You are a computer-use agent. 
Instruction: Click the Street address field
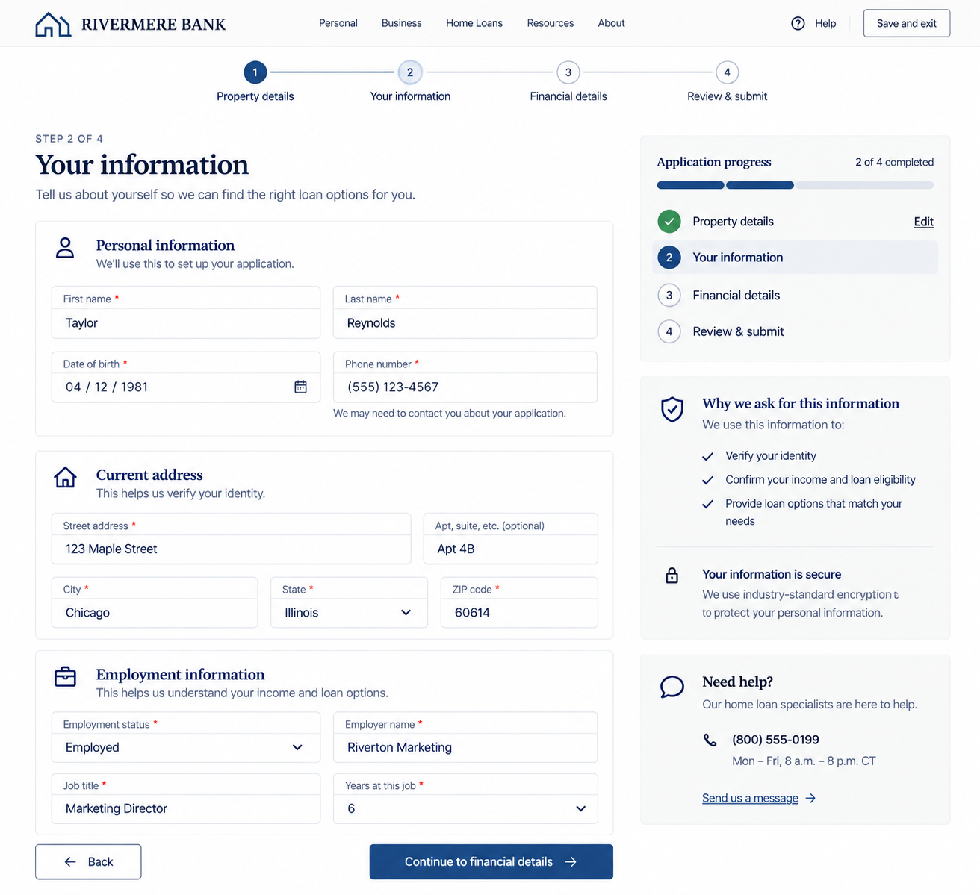click(232, 539)
